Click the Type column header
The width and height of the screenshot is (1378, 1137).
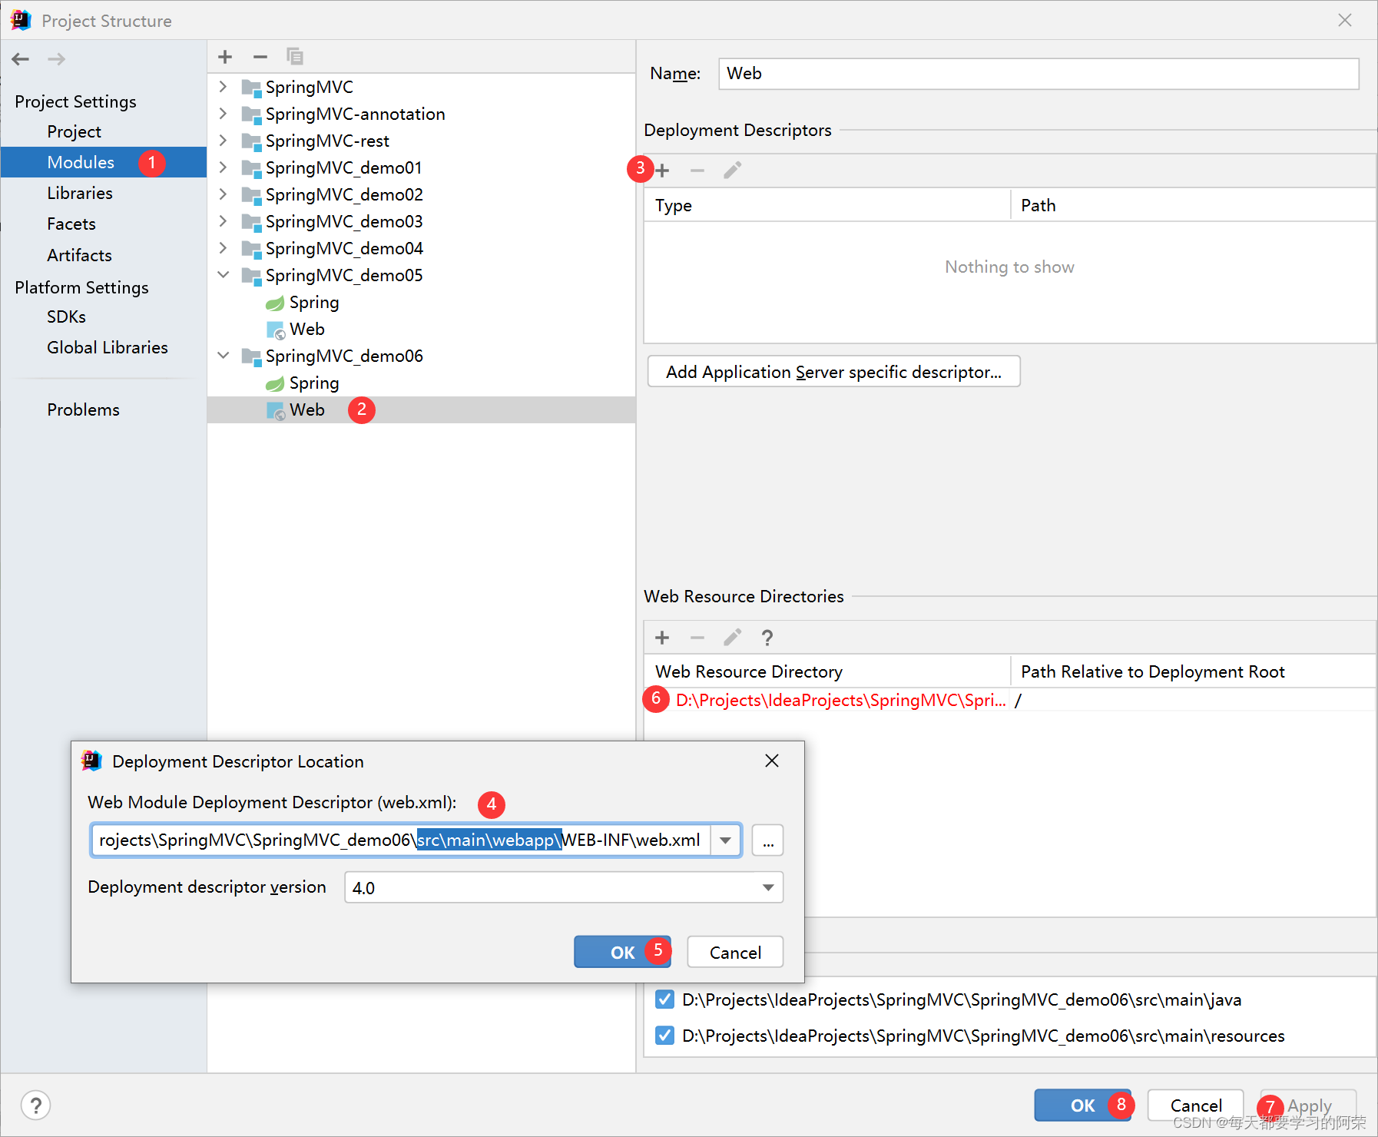click(x=827, y=205)
